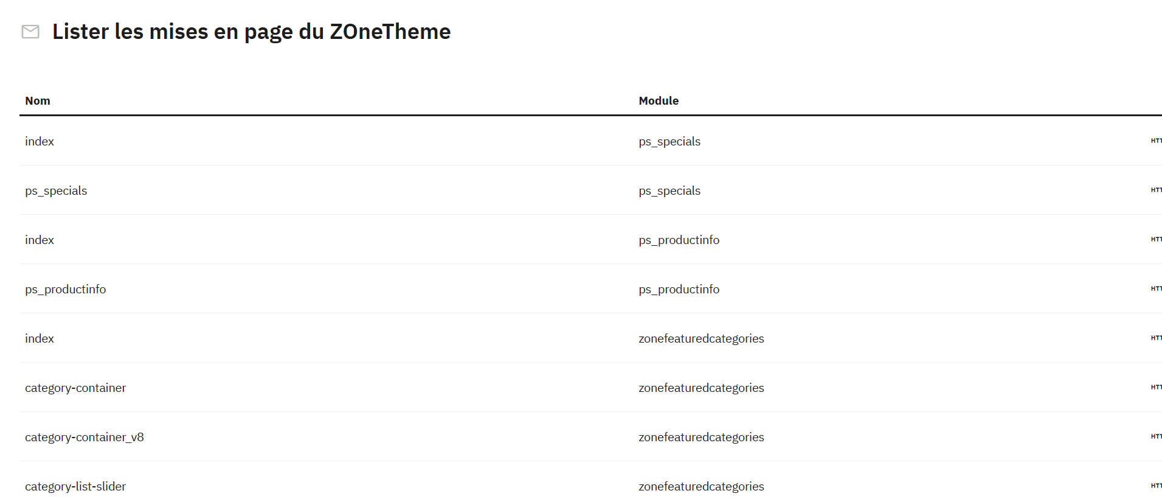Click the index name in the first table row
The height and width of the screenshot is (499, 1162).
(40, 142)
